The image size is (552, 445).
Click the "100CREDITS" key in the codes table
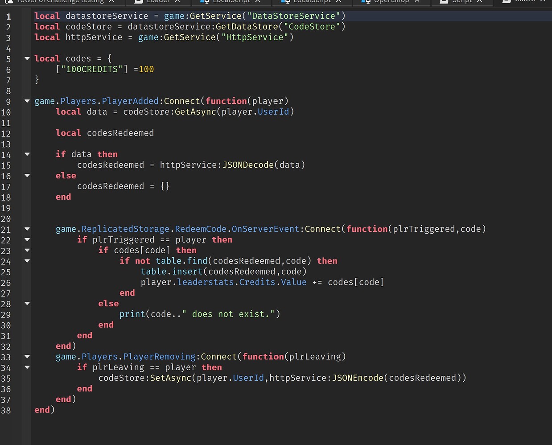tap(92, 69)
